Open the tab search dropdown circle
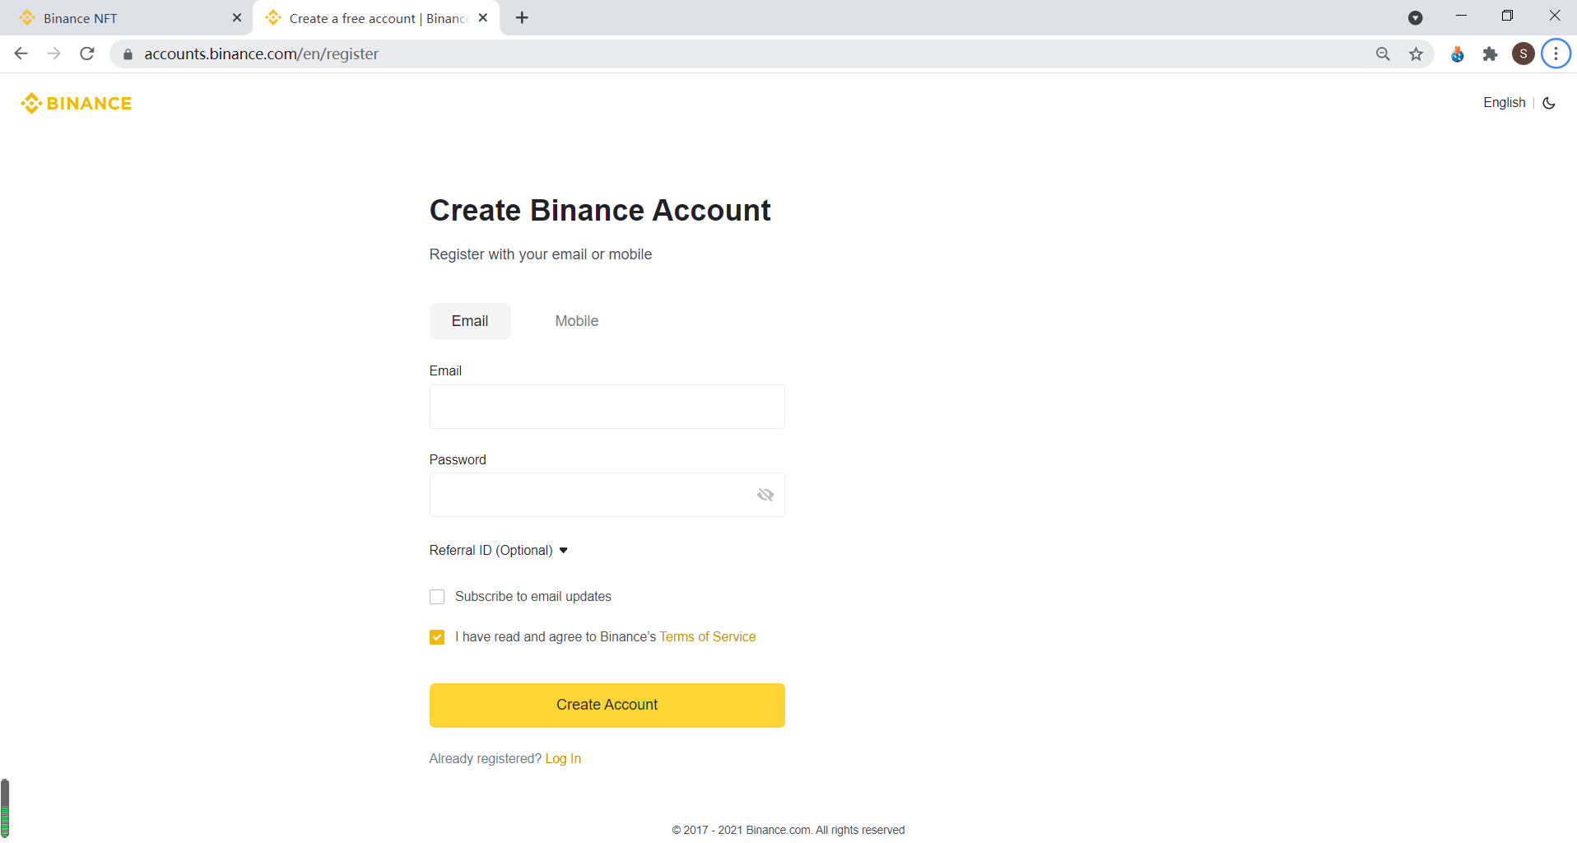Viewport: 1577px width, 843px height. click(1416, 18)
